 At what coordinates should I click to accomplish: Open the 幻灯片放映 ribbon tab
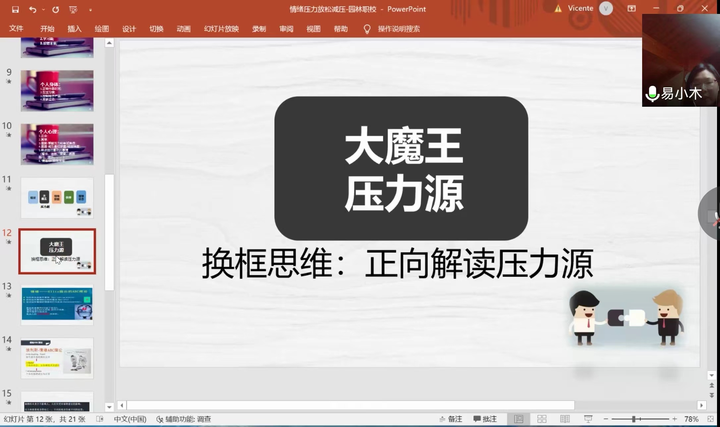(221, 29)
